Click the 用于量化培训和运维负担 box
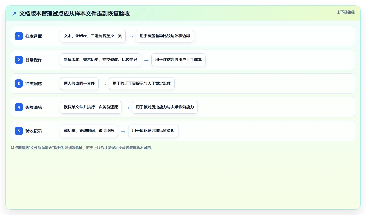Image resolution: width=366 pixels, height=215 pixels. [153, 131]
